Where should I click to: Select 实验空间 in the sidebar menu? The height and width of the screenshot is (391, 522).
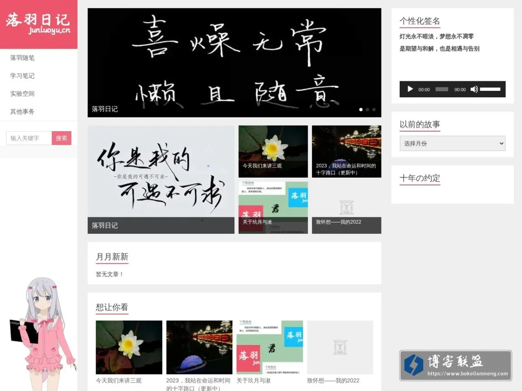[22, 93]
